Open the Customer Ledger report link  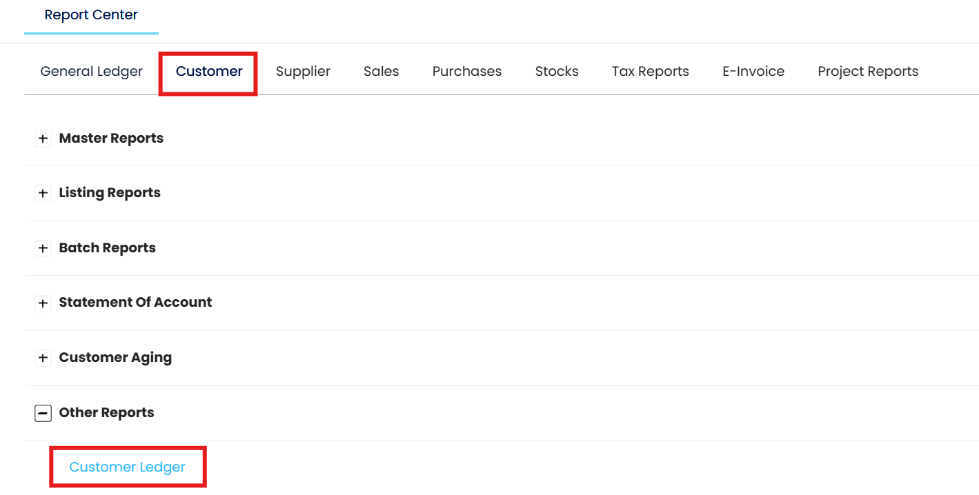[x=128, y=467]
